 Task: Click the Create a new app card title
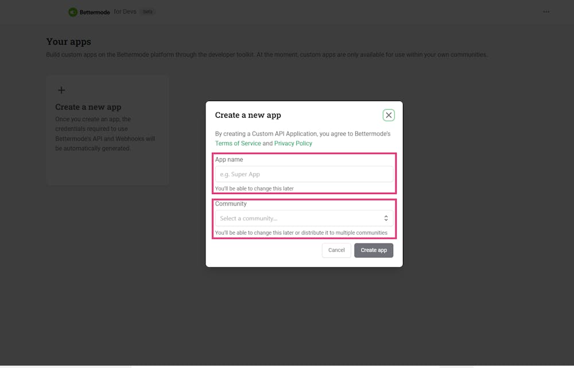[x=88, y=107]
